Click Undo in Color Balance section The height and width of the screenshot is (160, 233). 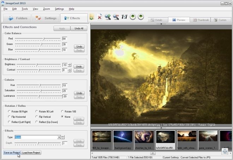click(79, 47)
